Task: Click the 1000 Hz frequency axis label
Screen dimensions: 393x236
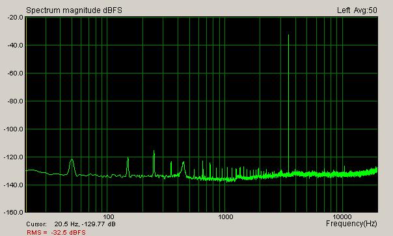Action: click(x=226, y=216)
